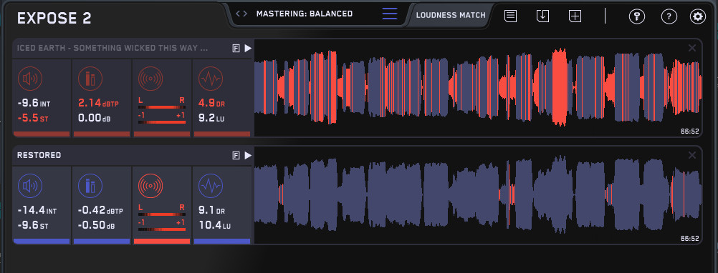Remove the Restored track with X
Image resolution: width=718 pixels, height=273 pixels.
point(692,155)
